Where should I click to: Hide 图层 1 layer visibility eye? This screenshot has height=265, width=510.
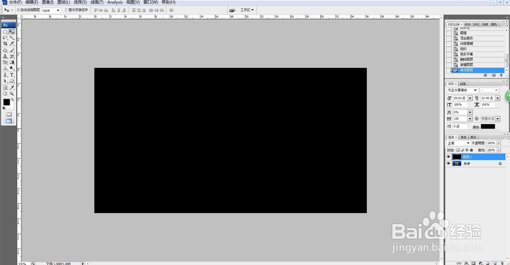pyautogui.click(x=448, y=157)
